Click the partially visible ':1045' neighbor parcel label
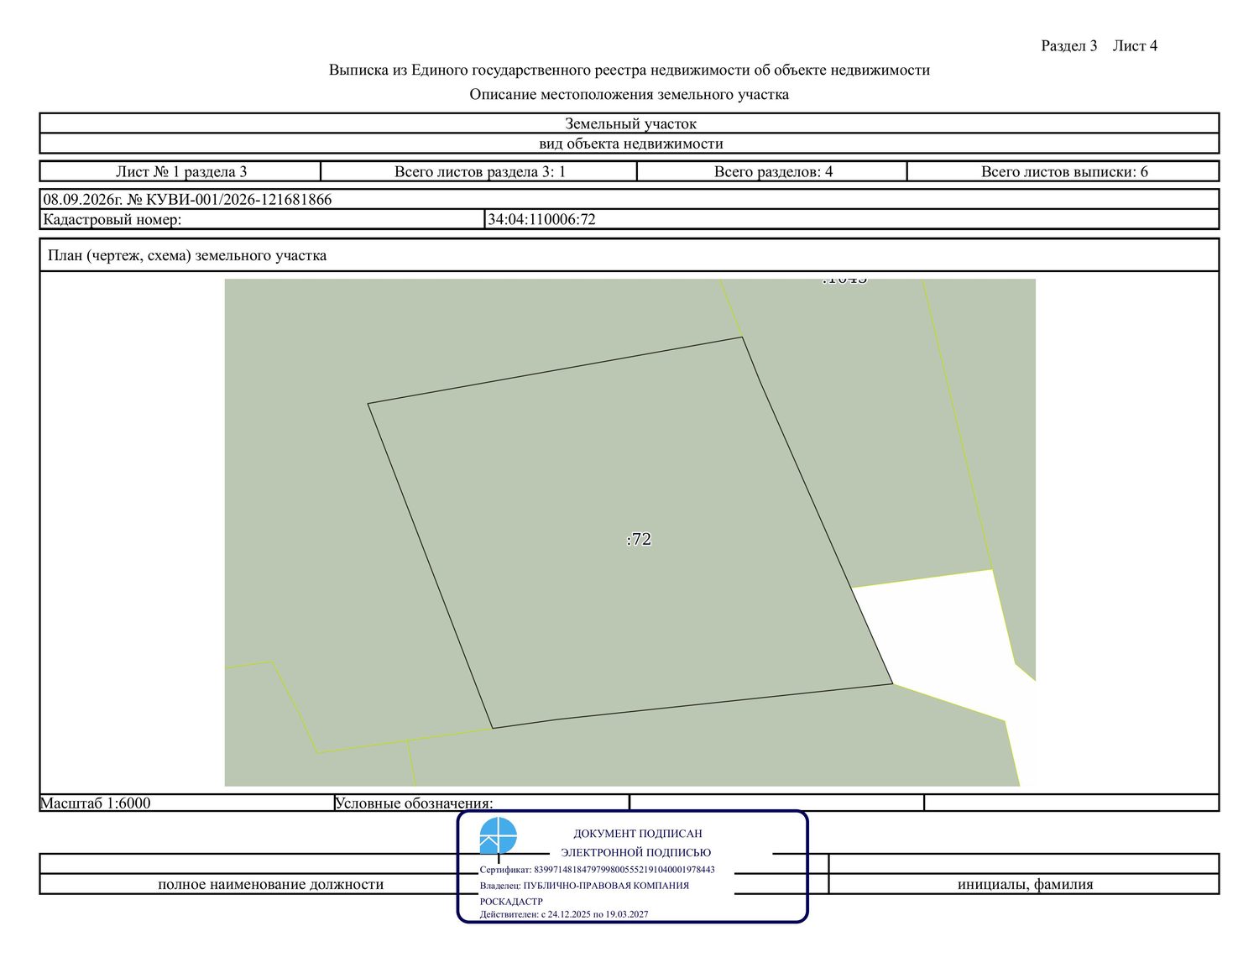Image resolution: width=1259 pixels, height=973 pixels. tap(844, 281)
